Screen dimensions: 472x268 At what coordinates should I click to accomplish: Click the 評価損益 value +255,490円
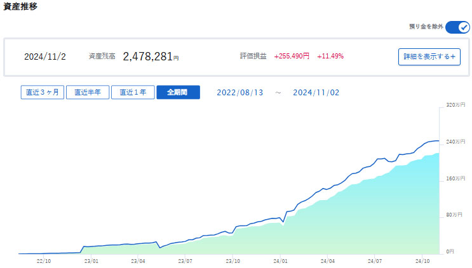click(292, 57)
